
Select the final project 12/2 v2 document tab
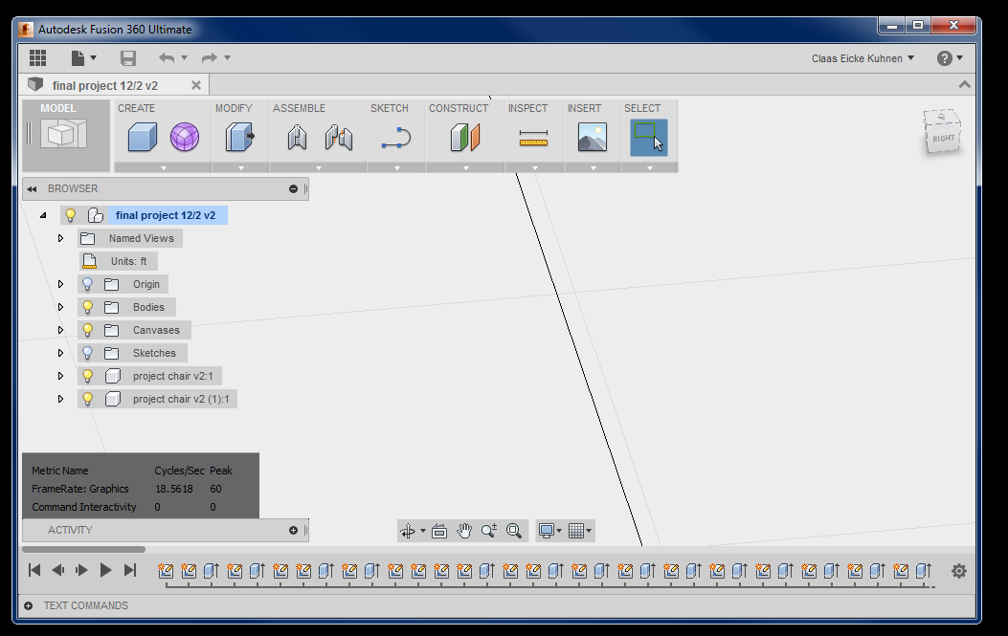pyautogui.click(x=105, y=84)
